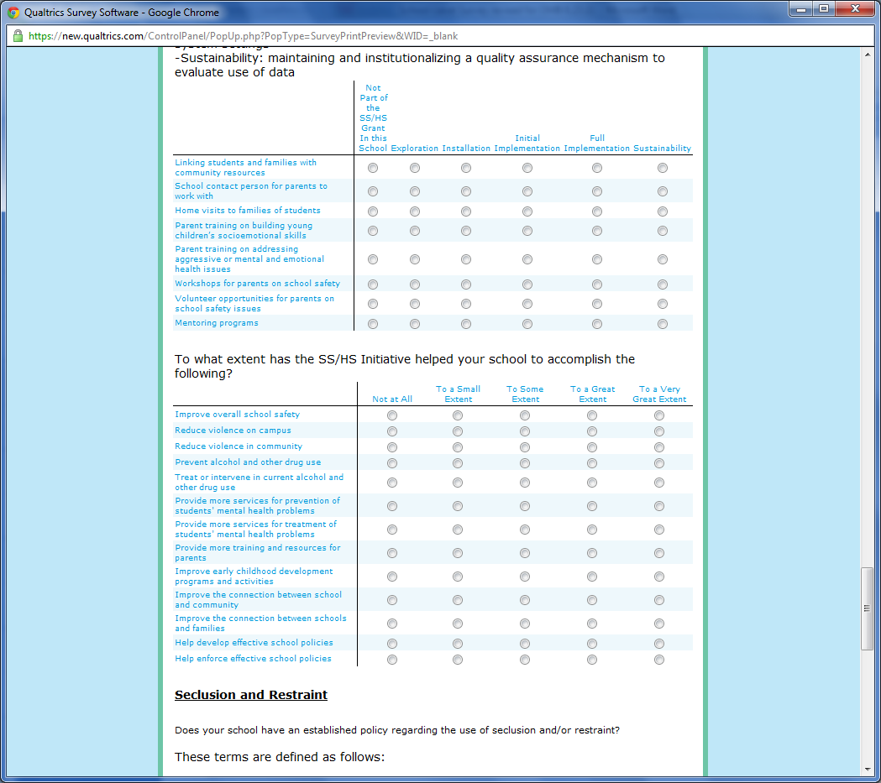Click the 'Linking students and families' row label
Viewport: 881px width, 783px height.
[245, 167]
